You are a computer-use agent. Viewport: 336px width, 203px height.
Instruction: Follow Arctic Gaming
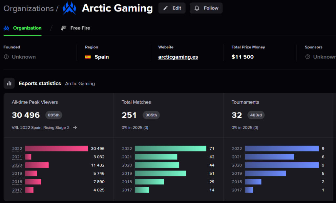click(x=206, y=8)
